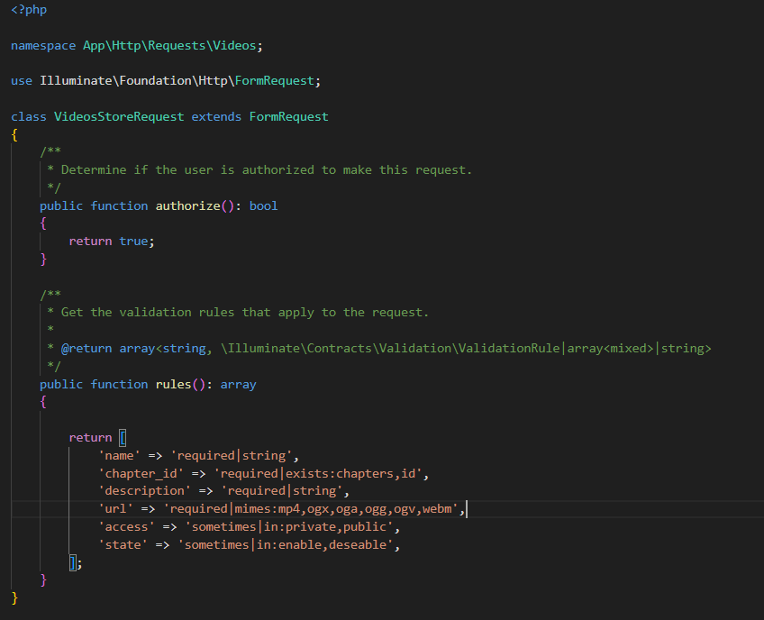Place cursor on the return true statement

point(112,242)
